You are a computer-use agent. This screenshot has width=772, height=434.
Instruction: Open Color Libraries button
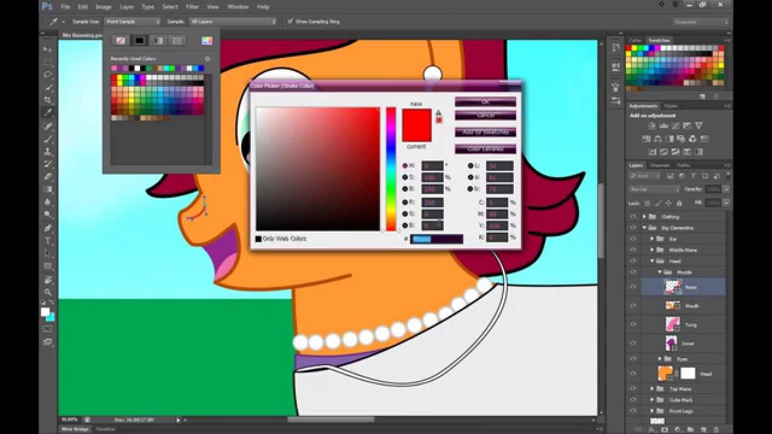[486, 149]
